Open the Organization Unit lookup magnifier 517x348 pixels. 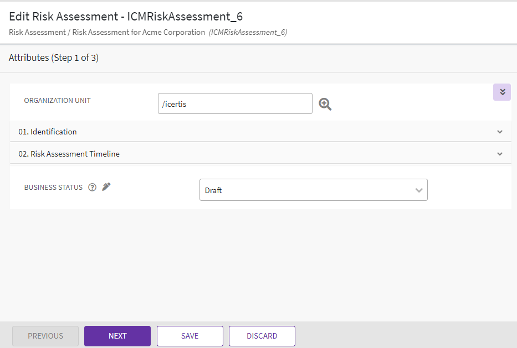click(325, 104)
